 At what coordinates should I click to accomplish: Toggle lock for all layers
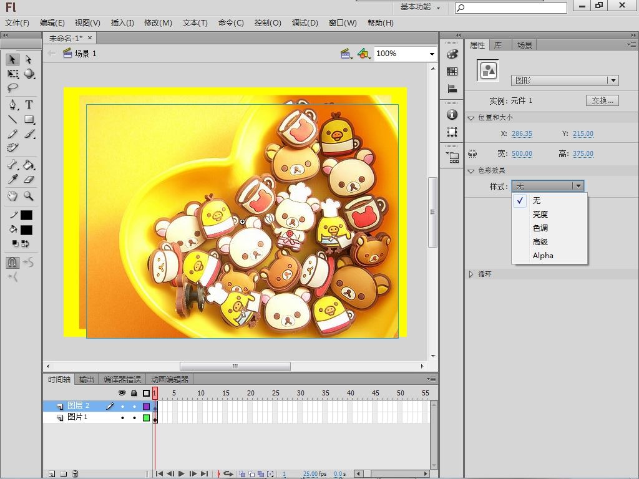[134, 393]
